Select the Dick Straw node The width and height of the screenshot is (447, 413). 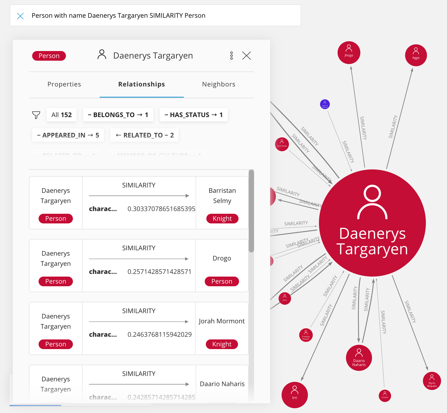[282, 144]
